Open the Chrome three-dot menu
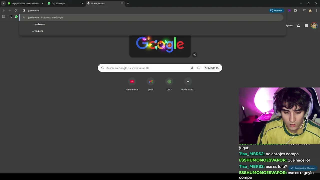This screenshot has height=180, width=320. (316, 10)
